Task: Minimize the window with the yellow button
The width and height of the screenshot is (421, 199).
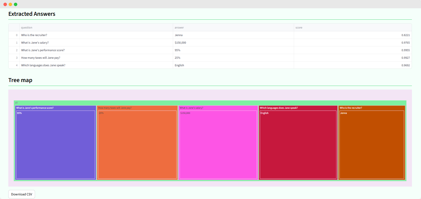Action: [x=10, y=4]
